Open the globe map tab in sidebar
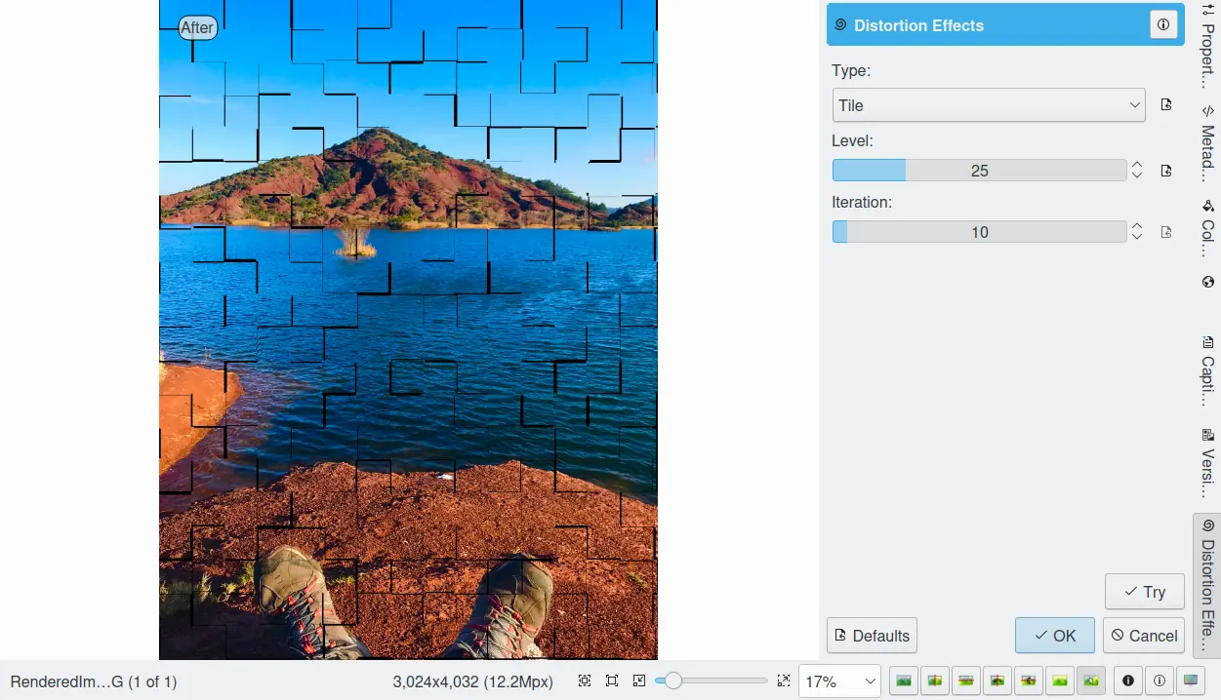 1207,283
